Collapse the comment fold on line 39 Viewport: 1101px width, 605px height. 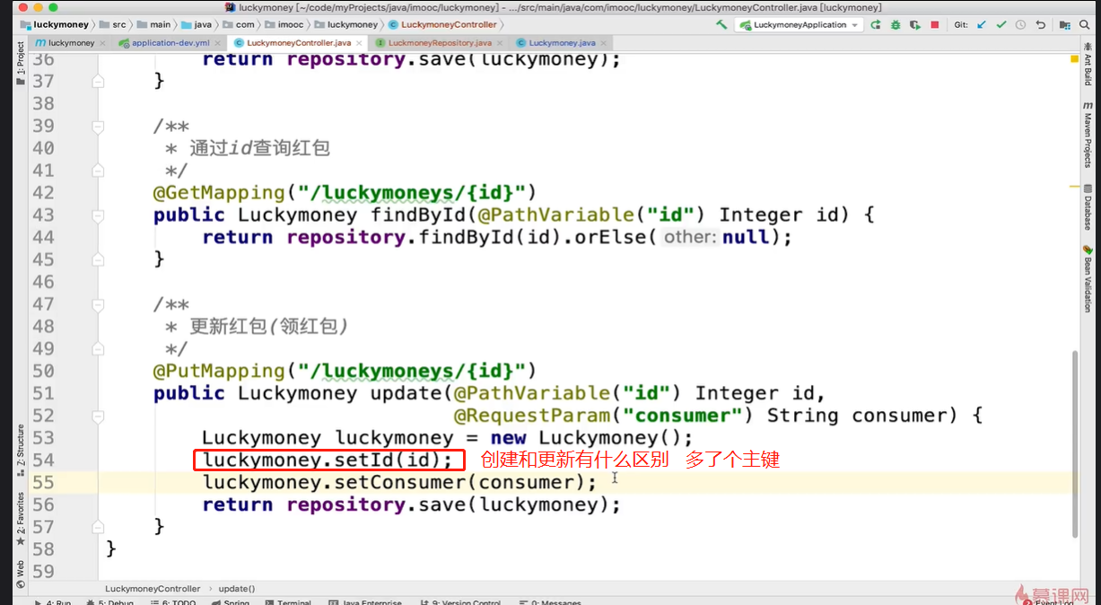coord(98,127)
